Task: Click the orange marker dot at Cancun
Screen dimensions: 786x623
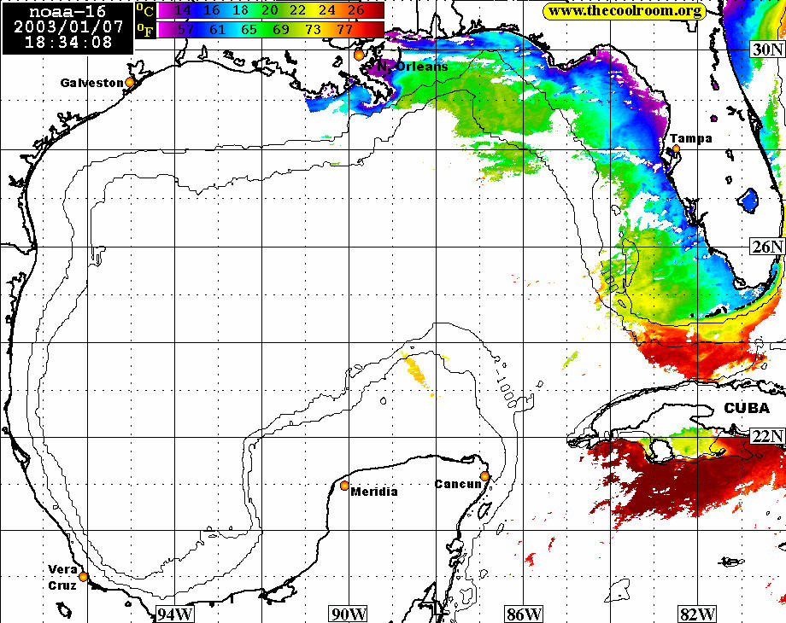Action: (x=484, y=475)
